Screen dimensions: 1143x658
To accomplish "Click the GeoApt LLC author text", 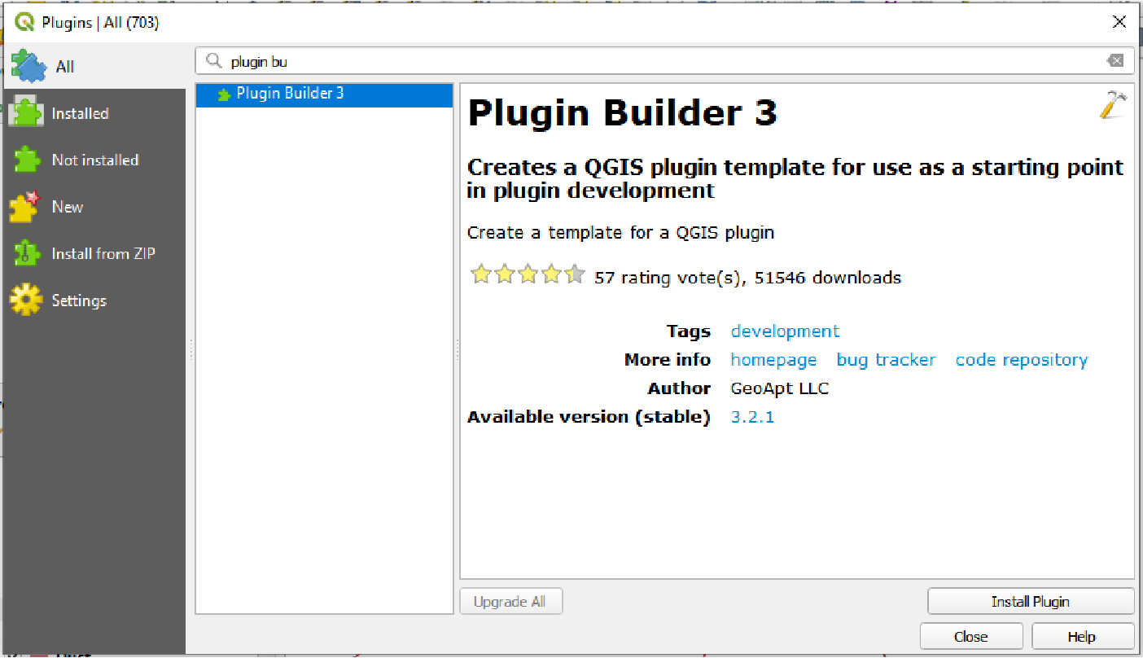I will click(780, 388).
